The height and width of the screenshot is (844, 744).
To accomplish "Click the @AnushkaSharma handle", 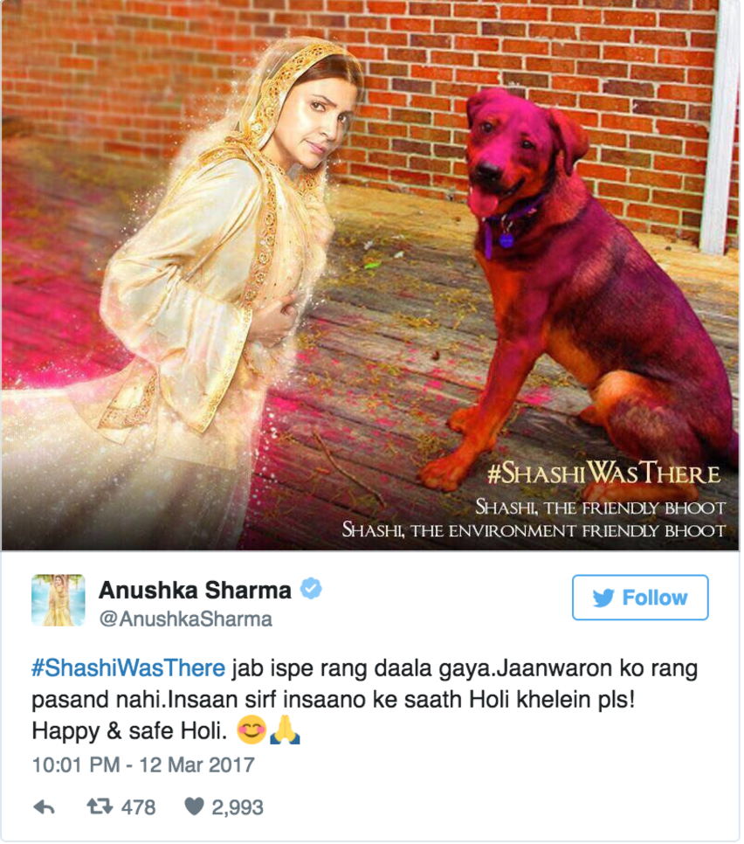I will click(x=186, y=619).
